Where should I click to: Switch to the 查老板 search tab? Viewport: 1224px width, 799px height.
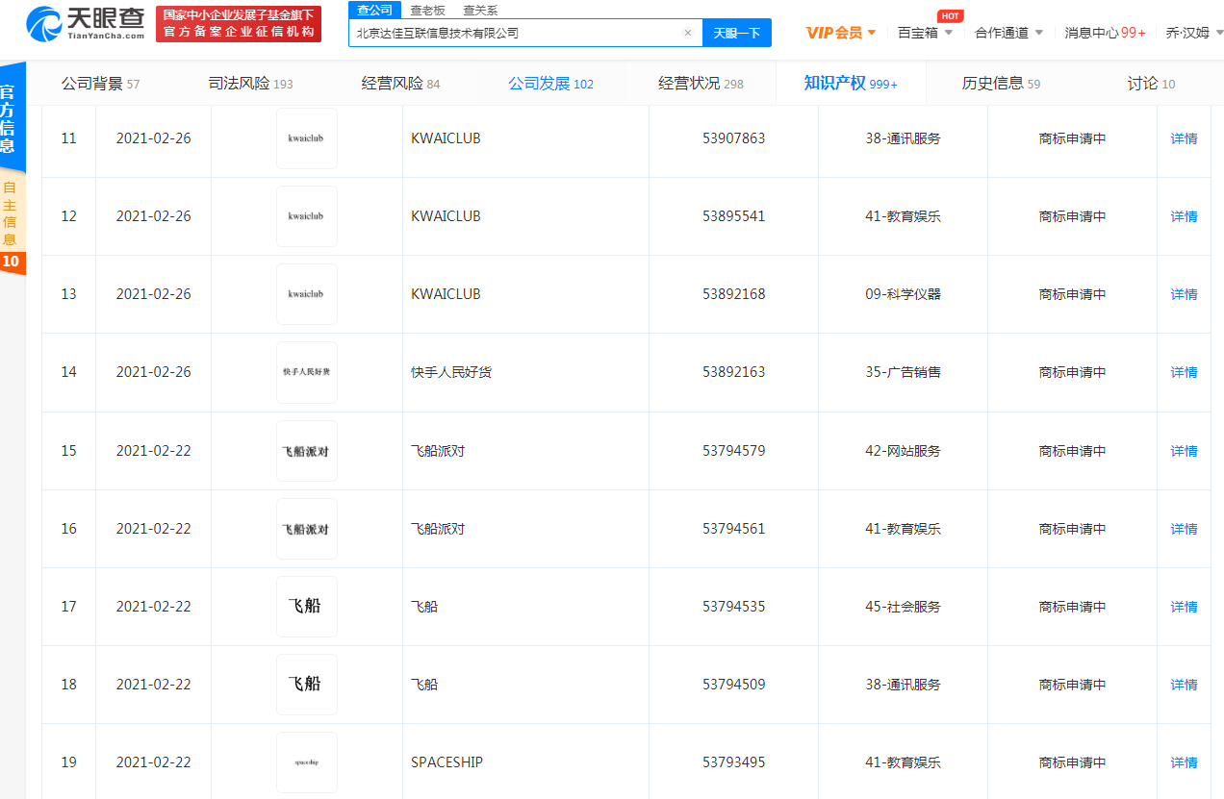(427, 11)
